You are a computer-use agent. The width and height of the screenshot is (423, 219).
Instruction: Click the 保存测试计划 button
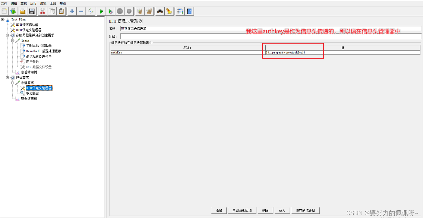[x=306, y=210]
